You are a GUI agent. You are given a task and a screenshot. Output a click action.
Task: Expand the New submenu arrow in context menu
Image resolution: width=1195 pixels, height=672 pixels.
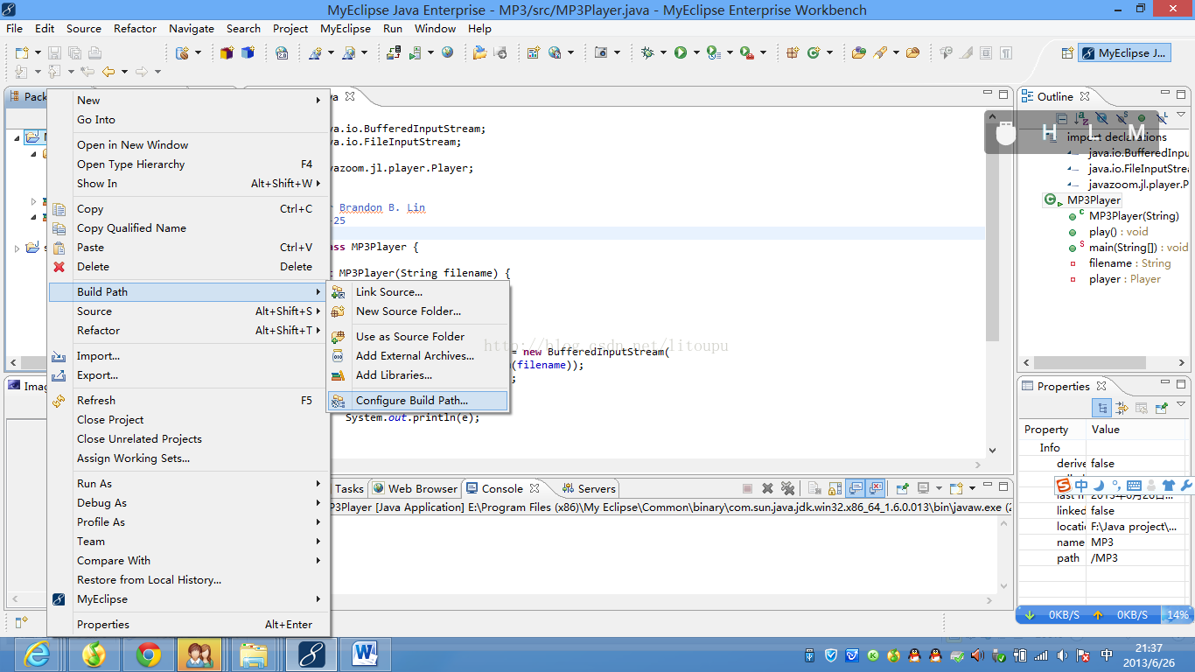[x=318, y=101]
